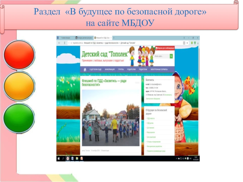Click the green search button on the site
Image resolution: width=243 pixels, height=182 pixels.
(x=171, y=56)
